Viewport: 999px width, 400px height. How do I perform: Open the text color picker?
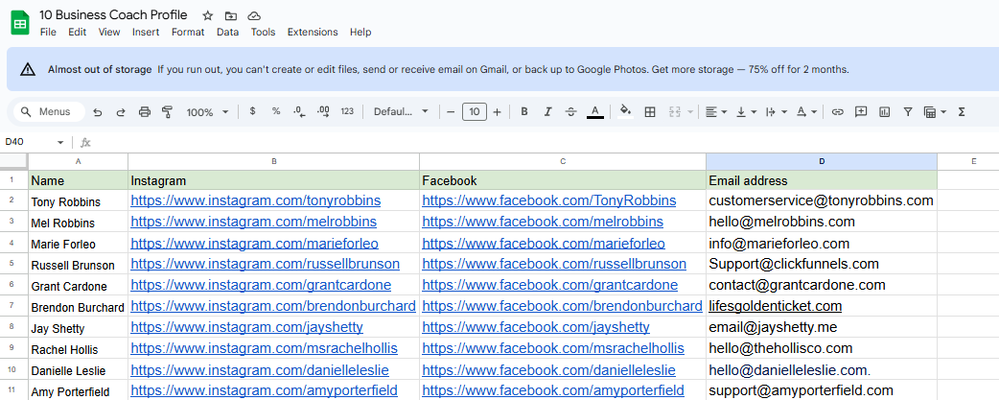[595, 112]
